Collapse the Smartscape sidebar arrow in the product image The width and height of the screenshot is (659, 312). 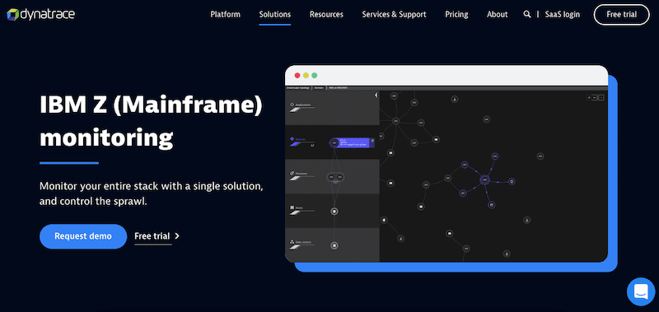[376, 95]
